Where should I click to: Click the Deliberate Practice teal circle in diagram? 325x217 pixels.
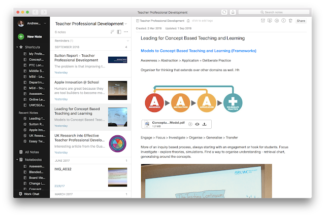point(233,103)
